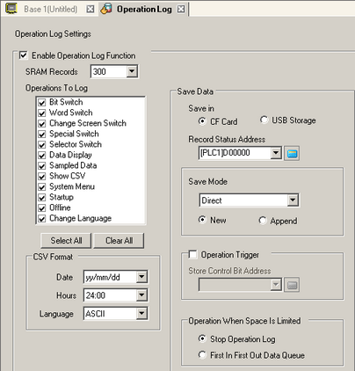The height and width of the screenshot is (371, 355).
Task: Close the Operation Log tab
Action: pos(181,9)
